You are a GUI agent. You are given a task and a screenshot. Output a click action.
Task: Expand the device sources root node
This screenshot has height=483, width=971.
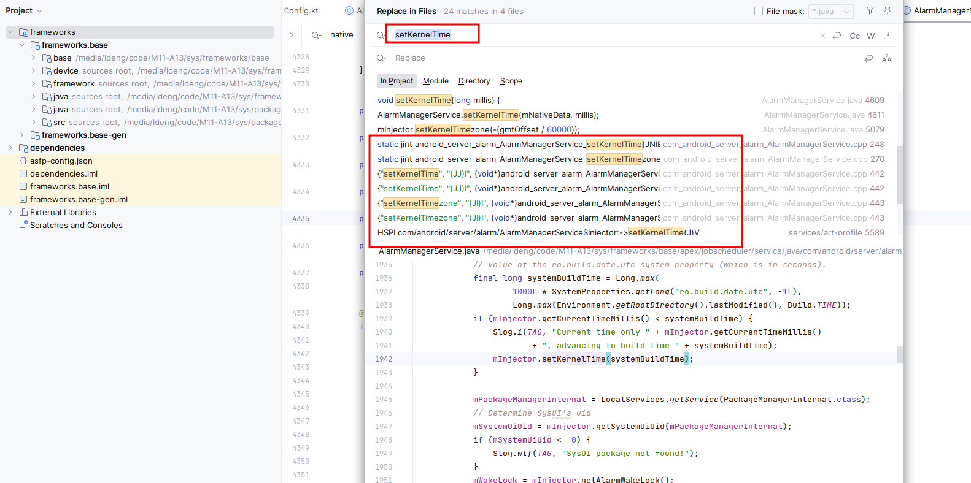click(x=34, y=70)
